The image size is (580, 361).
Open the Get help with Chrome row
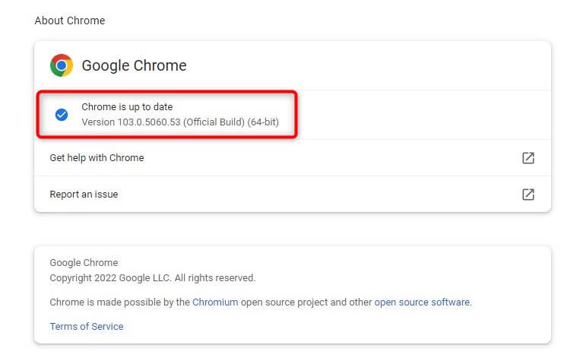tap(97, 158)
